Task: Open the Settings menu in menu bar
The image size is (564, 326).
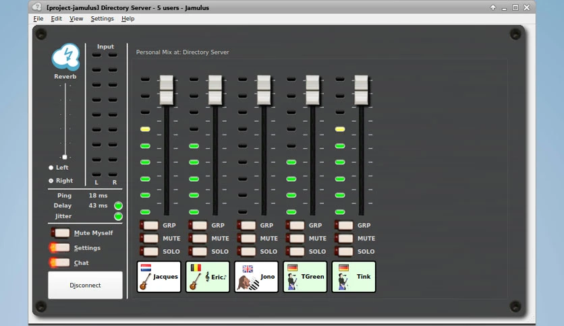Action: tap(102, 19)
